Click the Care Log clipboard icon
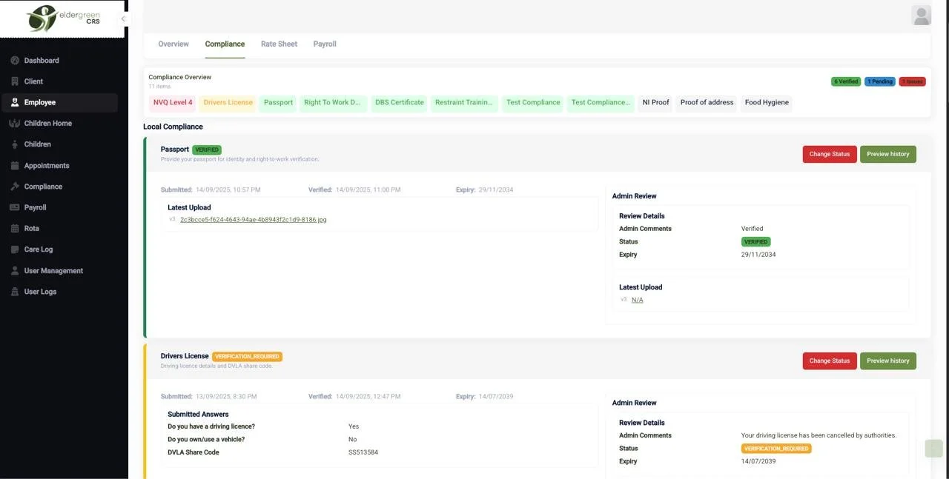 15,249
